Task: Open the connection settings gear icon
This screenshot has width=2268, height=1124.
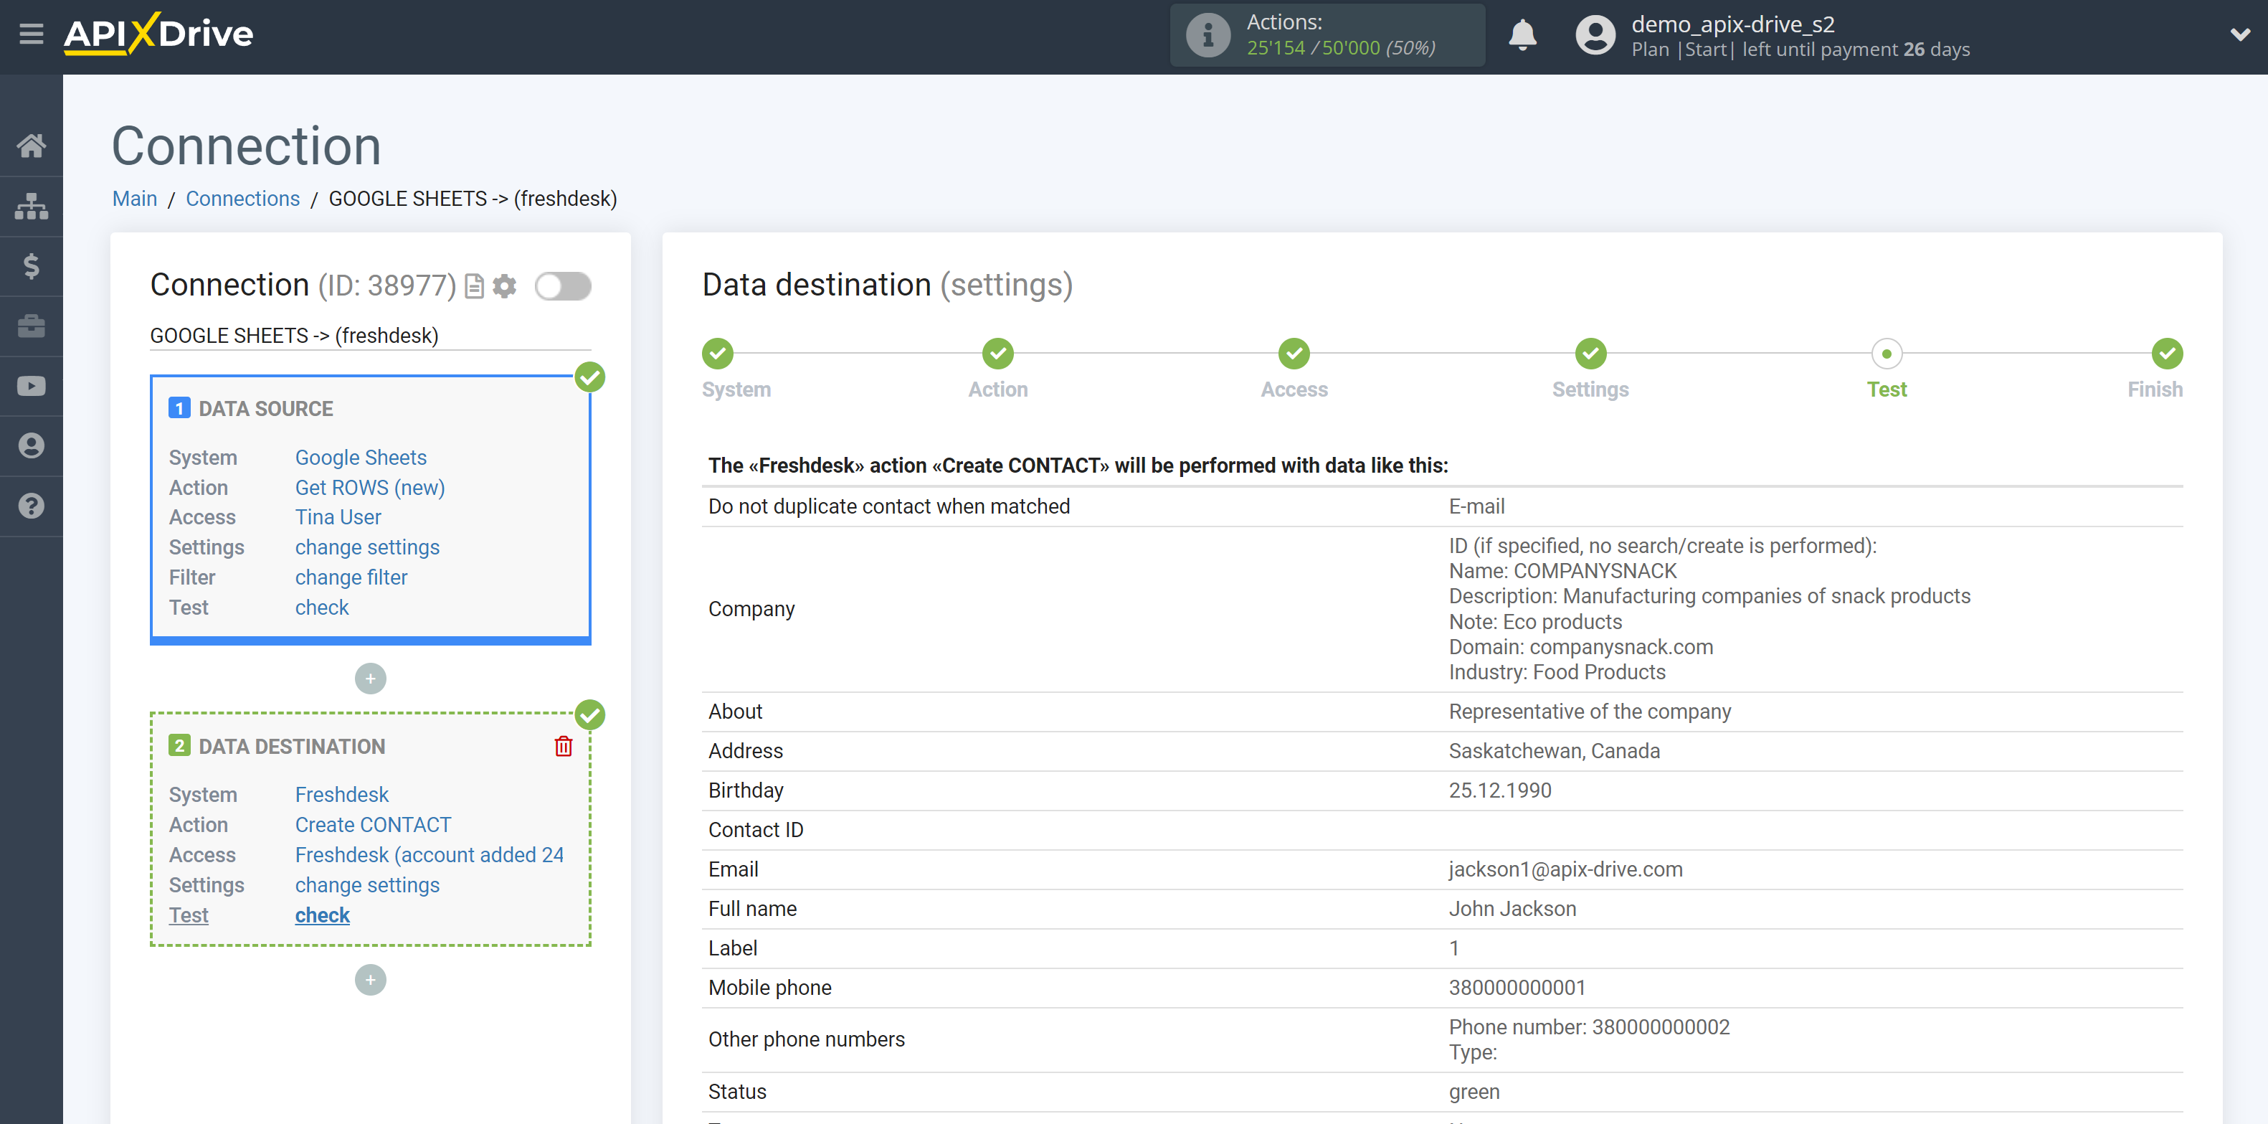Action: (x=505, y=286)
